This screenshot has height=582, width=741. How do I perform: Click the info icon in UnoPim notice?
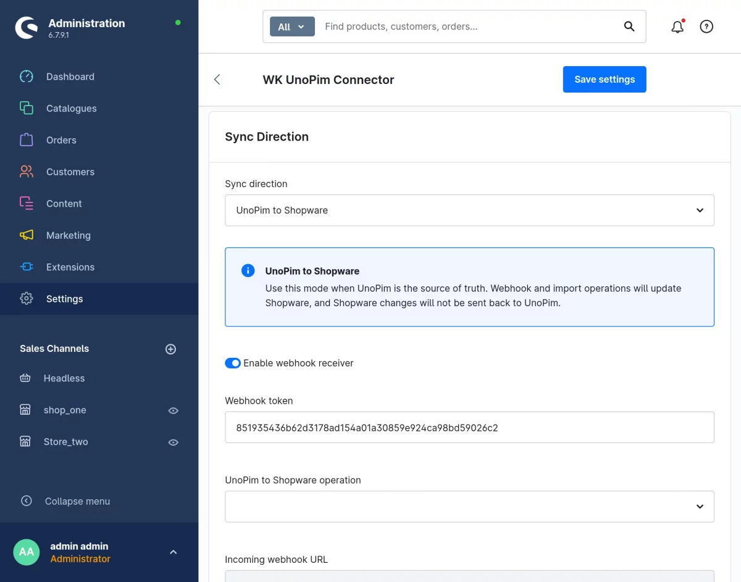[248, 270]
